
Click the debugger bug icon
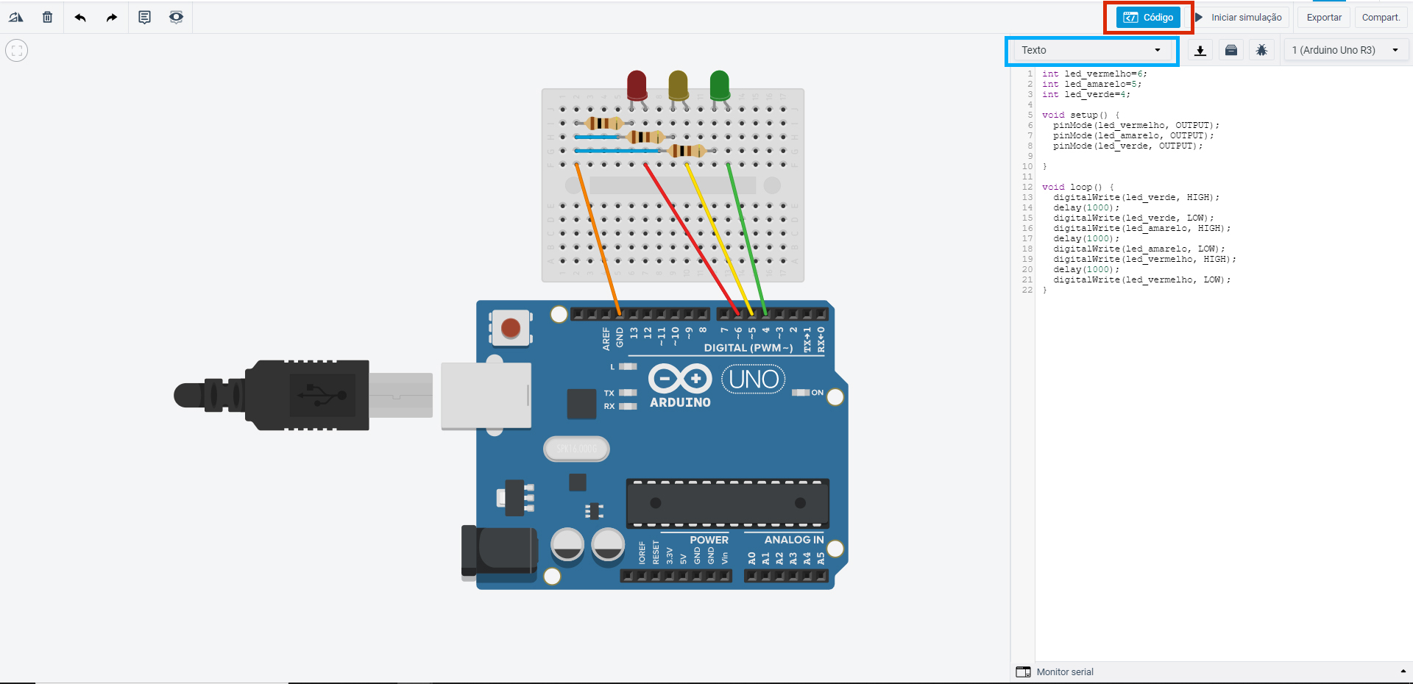click(1261, 50)
